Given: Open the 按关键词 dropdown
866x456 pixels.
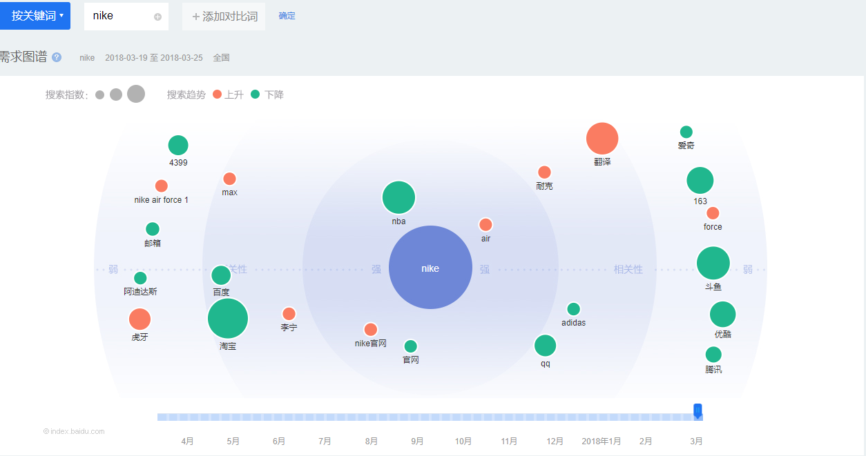Looking at the screenshot, I should [x=36, y=16].
